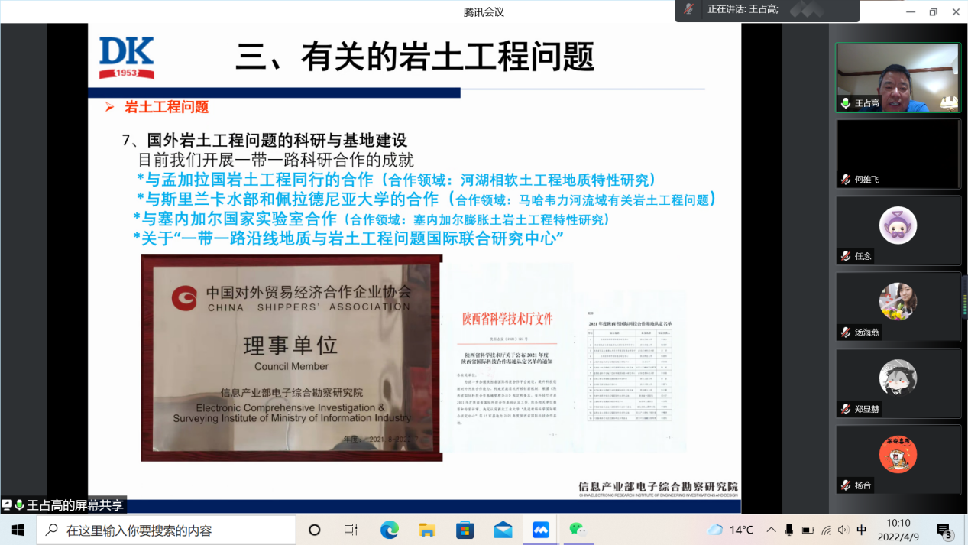
Task: Open the speaker volume control in system tray
Action: (843, 528)
